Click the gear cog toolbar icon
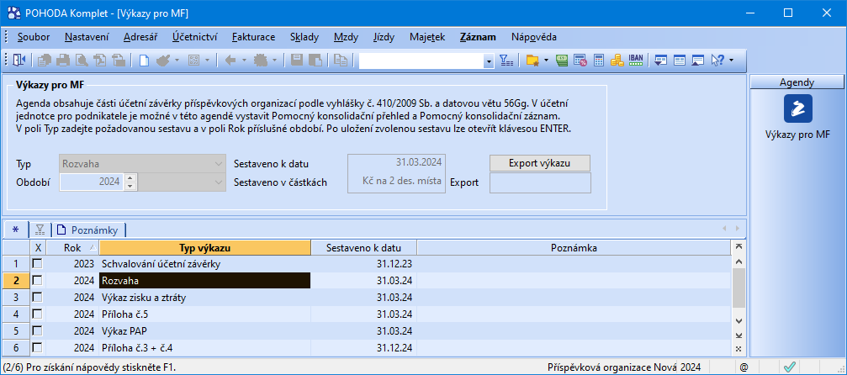The height and width of the screenshot is (375, 847). click(x=262, y=61)
